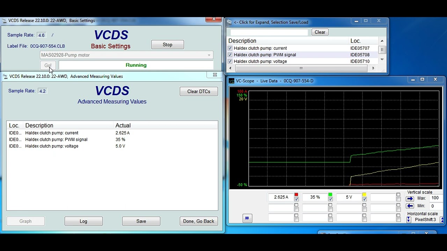Select Haldex clutch pump: PWM signal row in measuring table
Screen dimensions: 447x251
click(112, 139)
